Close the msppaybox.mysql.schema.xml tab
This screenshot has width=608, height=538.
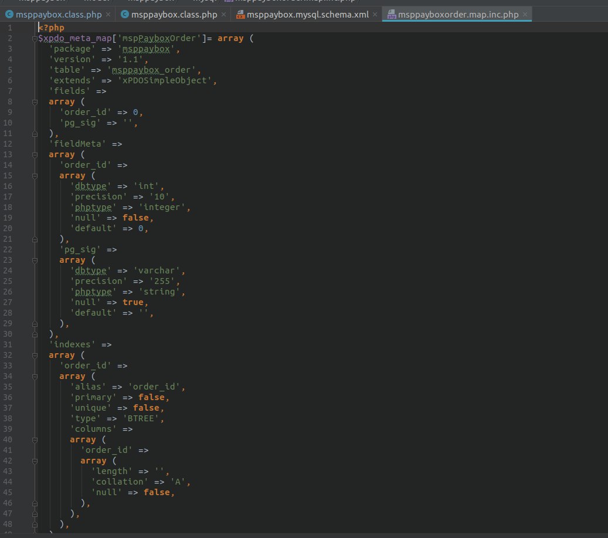375,14
